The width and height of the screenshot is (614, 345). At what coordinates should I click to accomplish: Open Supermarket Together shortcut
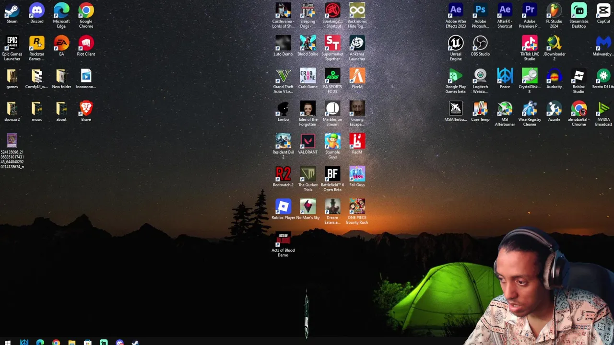[332, 43]
